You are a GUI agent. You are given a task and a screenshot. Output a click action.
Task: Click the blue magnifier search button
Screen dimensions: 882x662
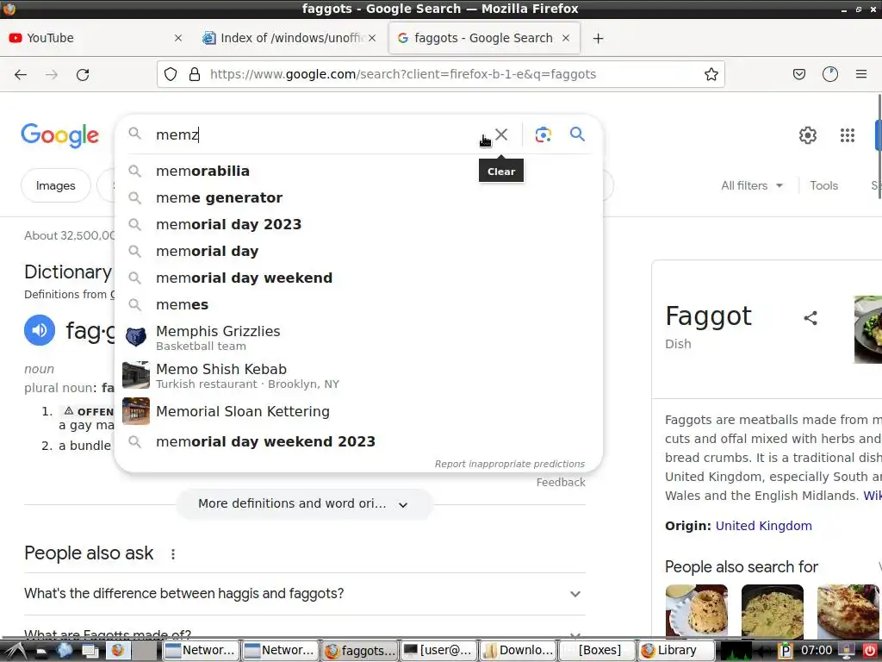point(577,134)
